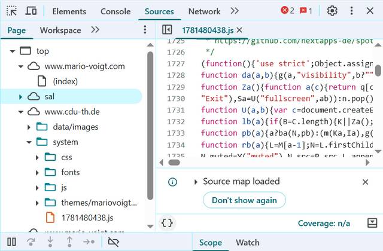The width and height of the screenshot is (383, 251).
Task: Click the step over next function icon
Action: click(31, 241)
